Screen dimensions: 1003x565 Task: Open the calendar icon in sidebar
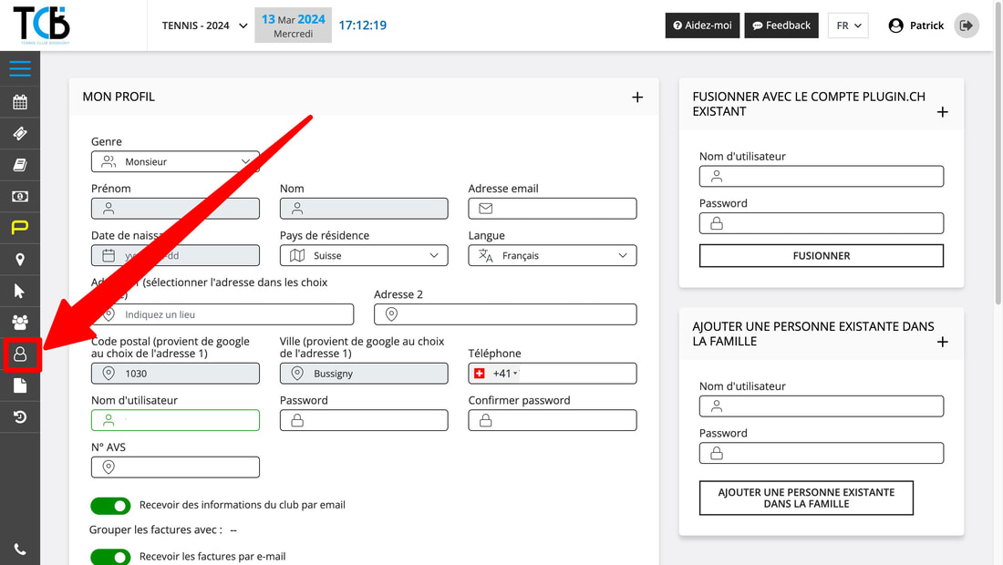20,102
